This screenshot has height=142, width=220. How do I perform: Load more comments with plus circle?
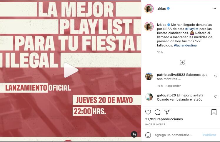point(182,62)
